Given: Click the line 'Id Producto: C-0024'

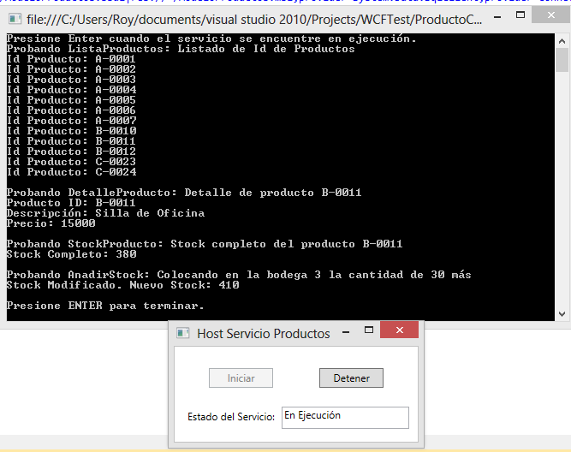Looking at the screenshot, I should 71,171.
